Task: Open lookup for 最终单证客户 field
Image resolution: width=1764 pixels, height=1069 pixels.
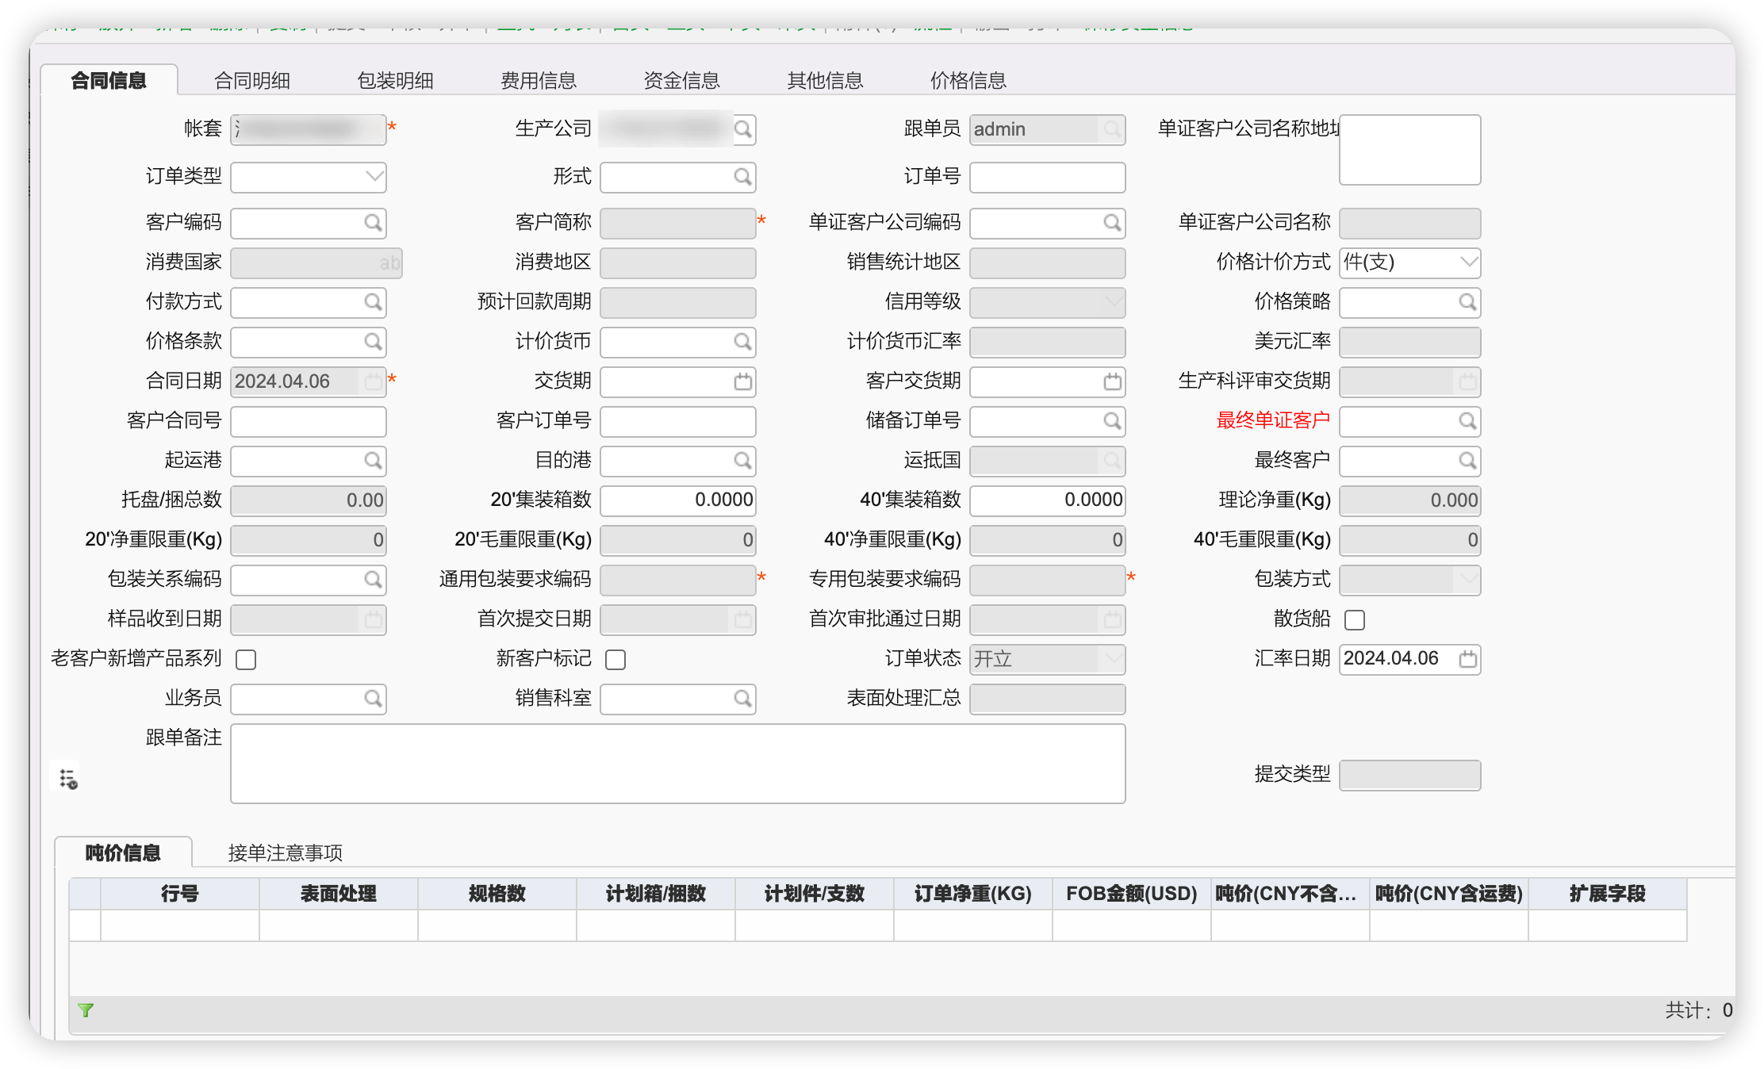Action: (1467, 421)
